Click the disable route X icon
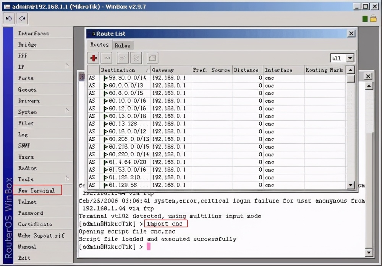The width and height of the screenshot is (382, 266). [136, 58]
